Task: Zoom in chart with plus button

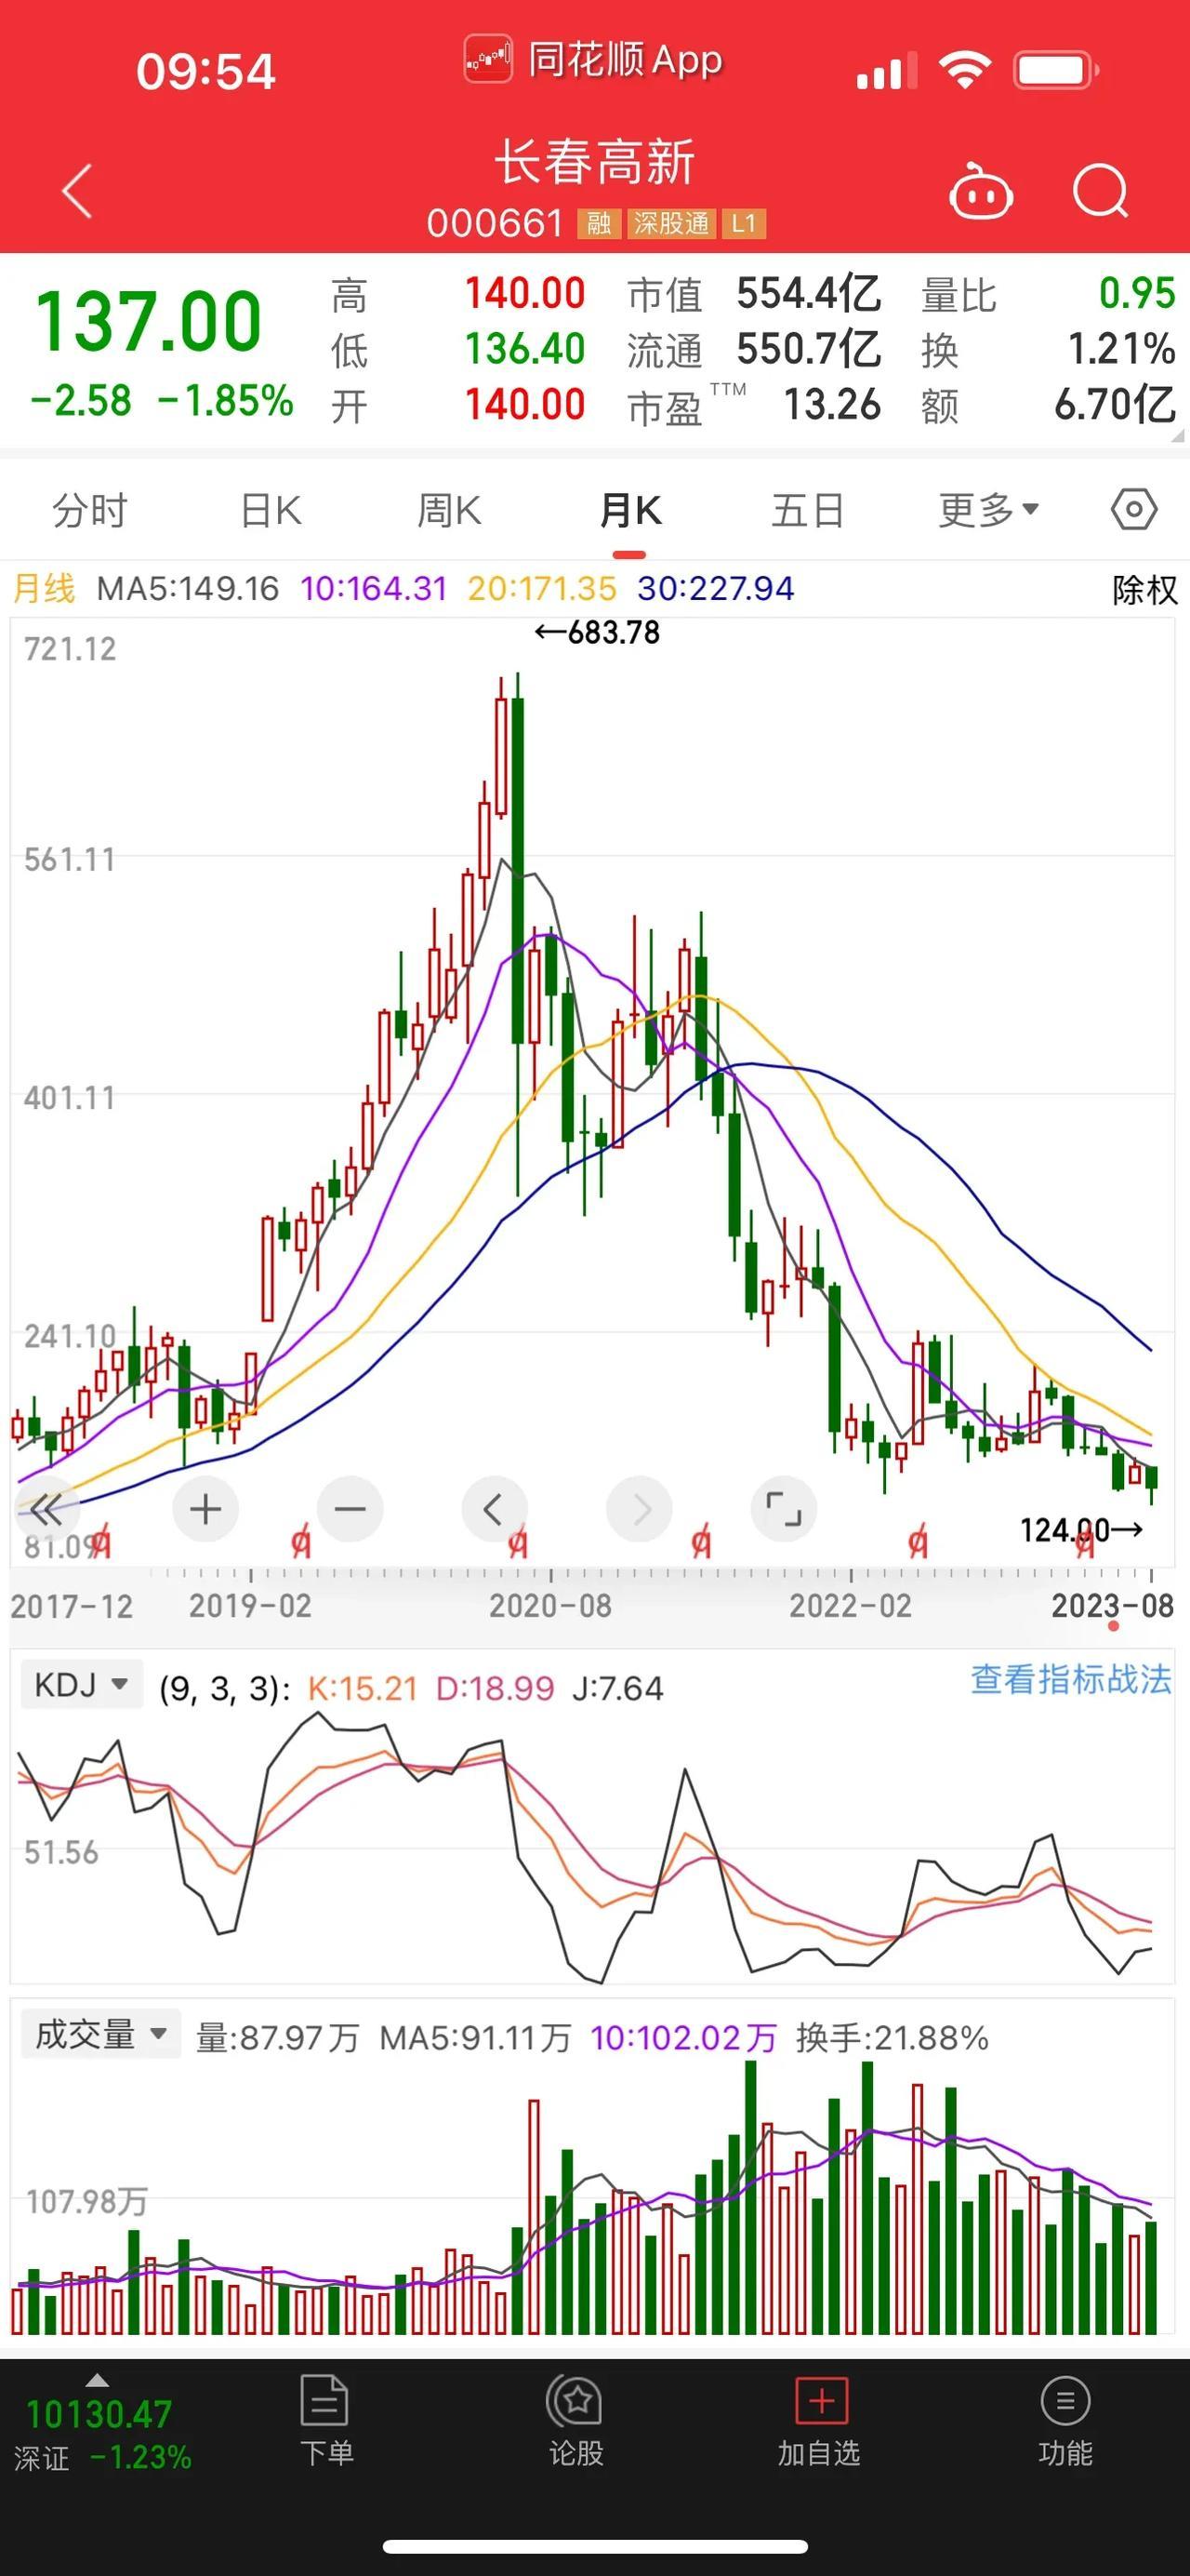Action: 205,1508
